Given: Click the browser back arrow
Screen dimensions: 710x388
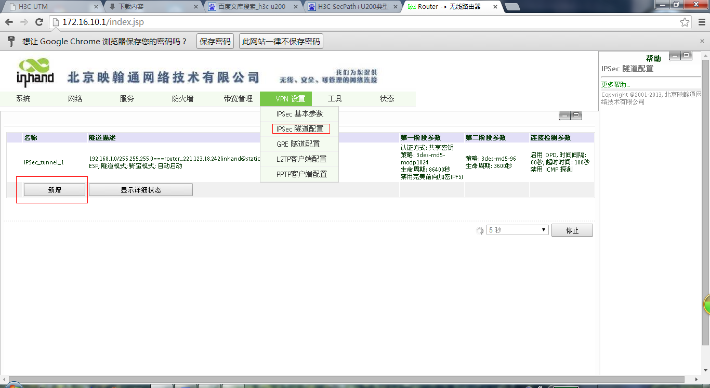Looking at the screenshot, I should (9, 22).
